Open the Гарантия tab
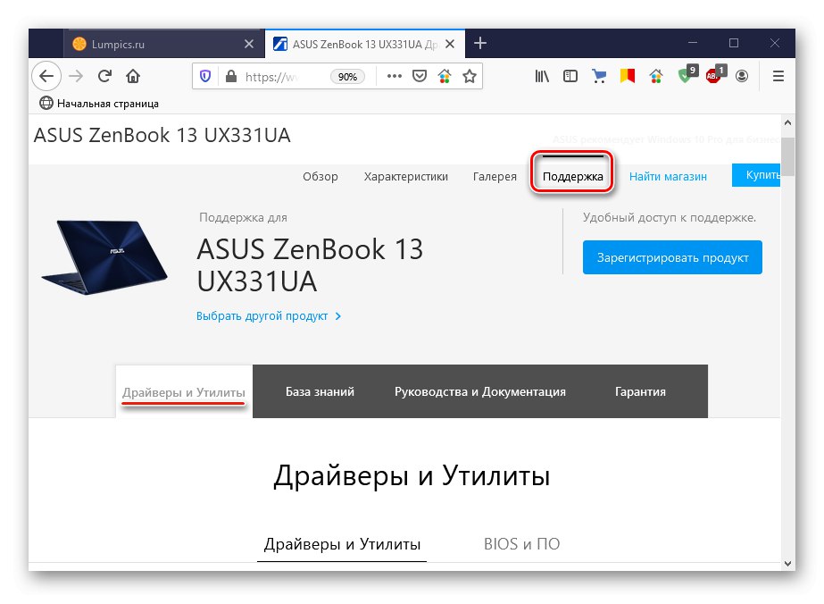Viewport: 824px width, 604px height. click(640, 392)
